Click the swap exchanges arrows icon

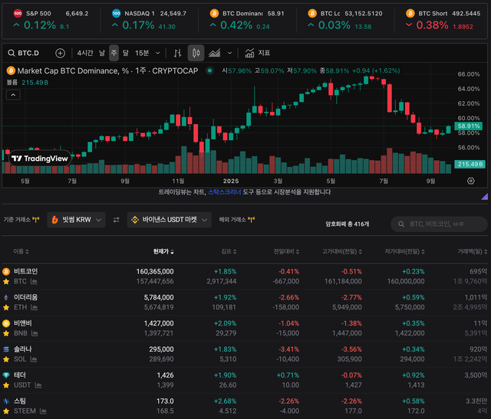tap(116, 220)
